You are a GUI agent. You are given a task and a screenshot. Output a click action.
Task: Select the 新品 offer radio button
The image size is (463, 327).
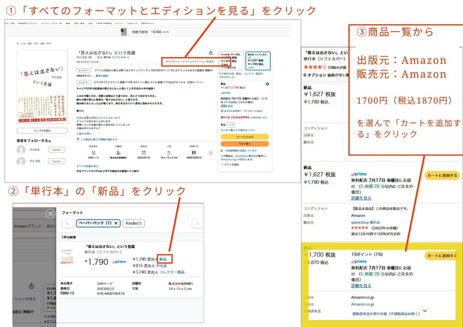click(x=267, y=84)
